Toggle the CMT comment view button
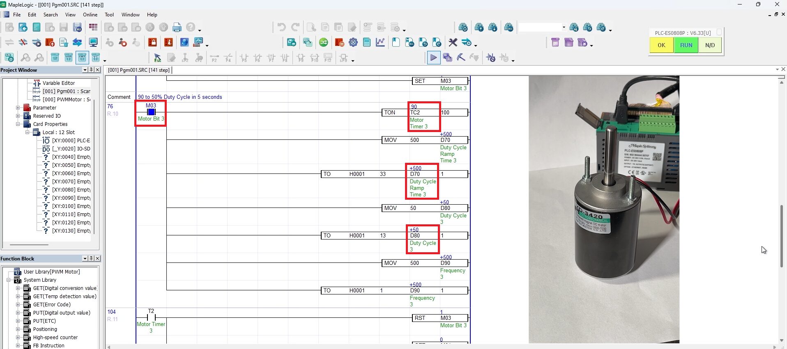The width and height of the screenshot is (787, 349). (x=82, y=58)
